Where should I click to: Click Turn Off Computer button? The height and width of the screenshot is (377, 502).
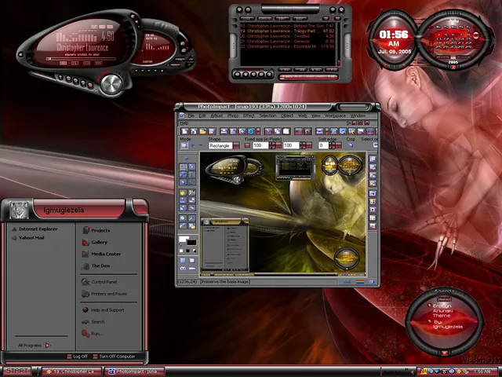coord(116,356)
